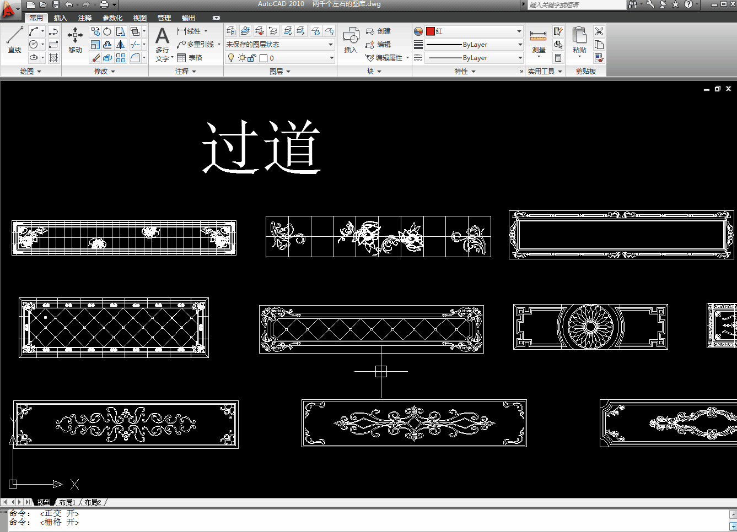The width and height of the screenshot is (737, 532).
Task: Select the Stretch tool
Action: point(121,31)
